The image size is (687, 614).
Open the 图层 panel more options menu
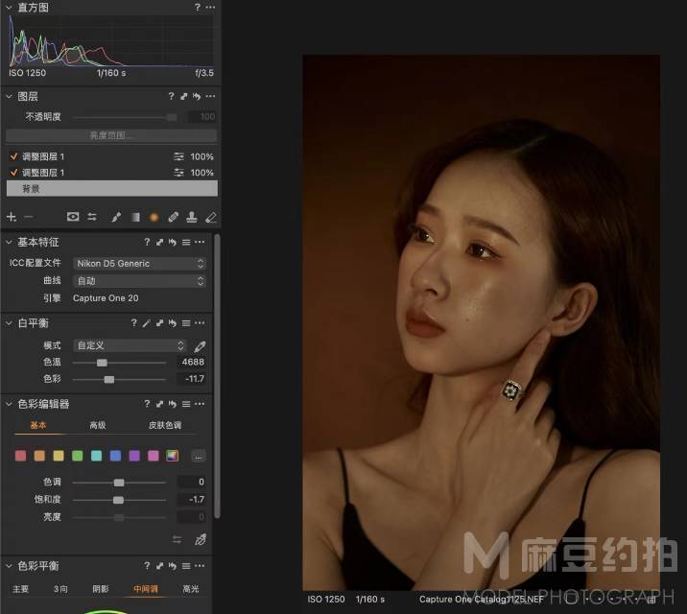click(210, 96)
